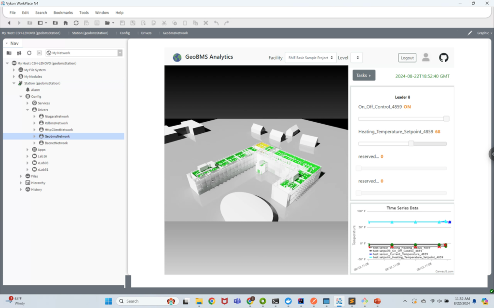
Task: Click the Save toolbar icon
Action: [x=122, y=23]
